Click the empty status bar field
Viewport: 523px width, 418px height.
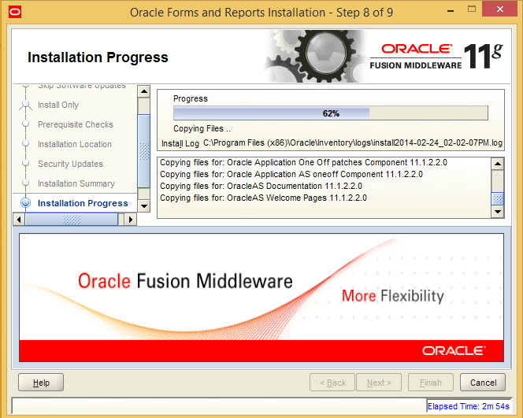click(x=219, y=406)
